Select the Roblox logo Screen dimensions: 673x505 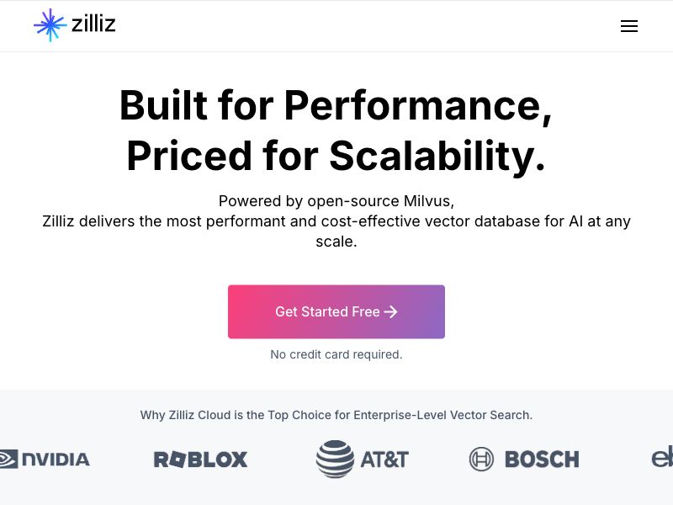point(200,460)
